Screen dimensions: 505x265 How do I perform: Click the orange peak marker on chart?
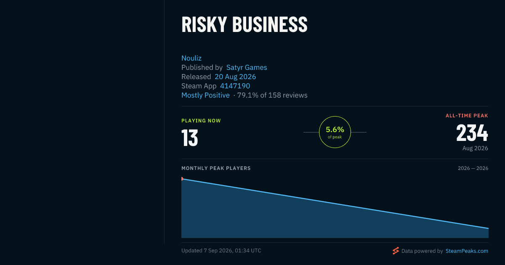pyautogui.click(x=182, y=179)
